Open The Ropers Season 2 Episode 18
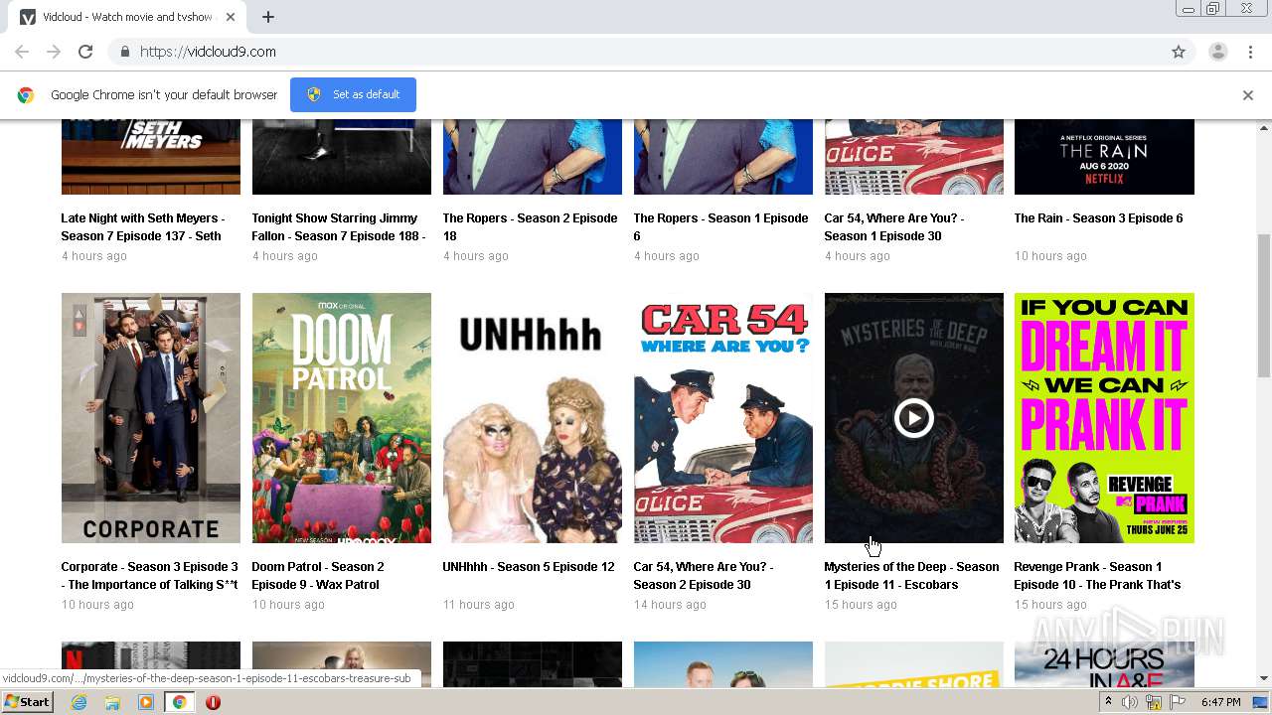1272x715 pixels. pyautogui.click(x=530, y=227)
